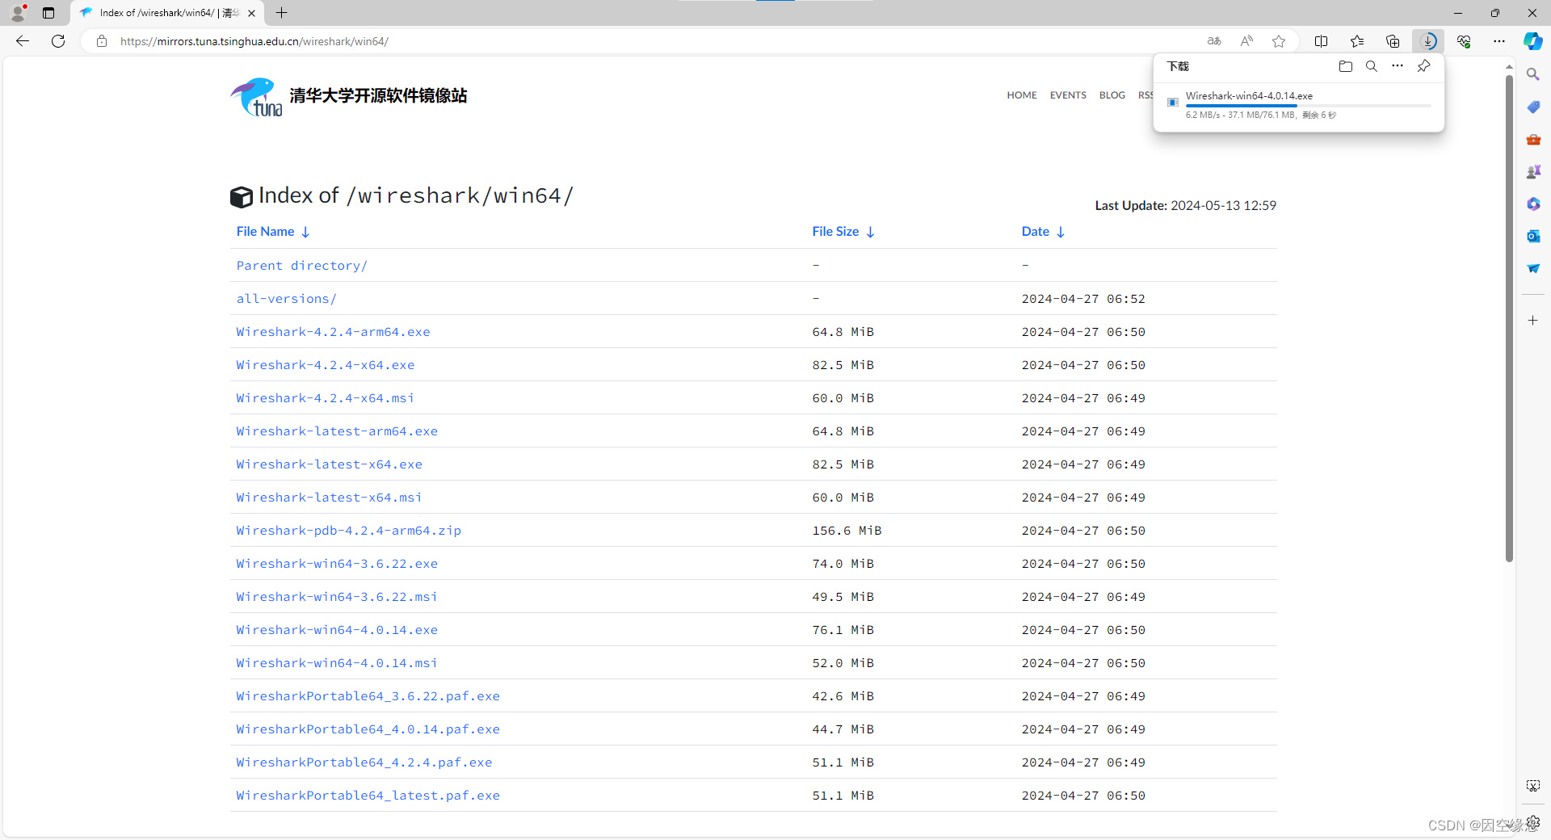Download Wireshark-win64-3.6.22.exe

pyautogui.click(x=337, y=564)
